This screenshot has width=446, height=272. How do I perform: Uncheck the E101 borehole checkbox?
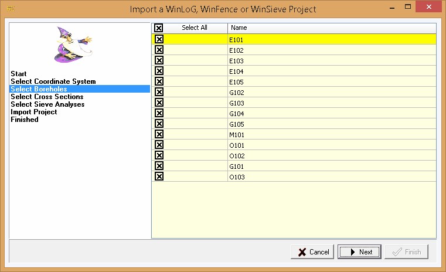pyautogui.click(x=159, y=39)
